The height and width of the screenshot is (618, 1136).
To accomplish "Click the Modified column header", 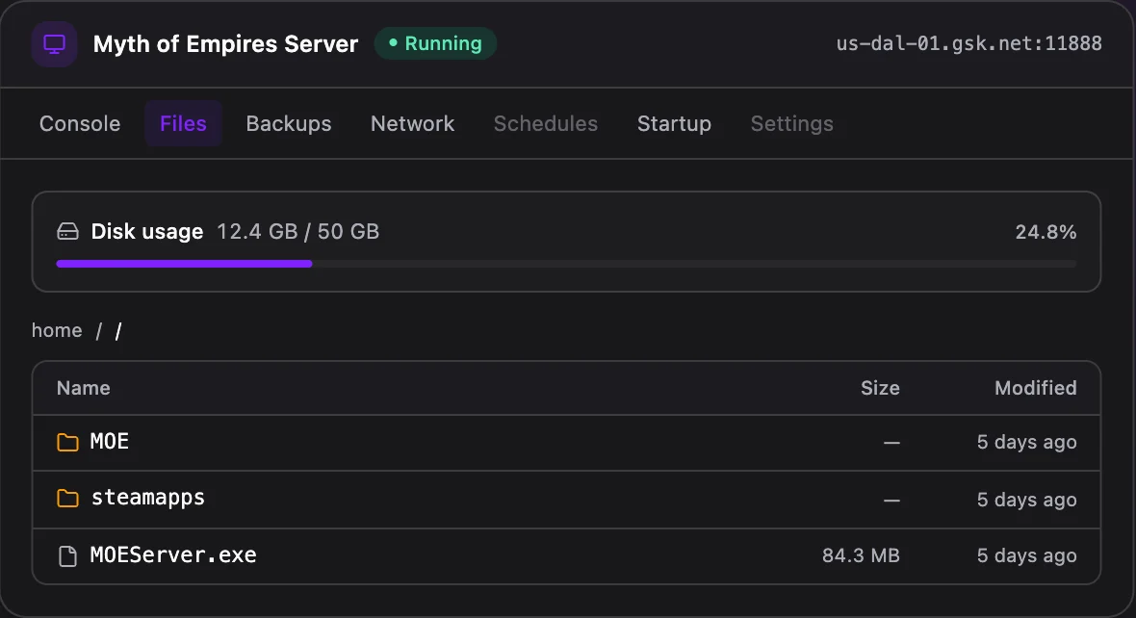I will [1035, 388].
